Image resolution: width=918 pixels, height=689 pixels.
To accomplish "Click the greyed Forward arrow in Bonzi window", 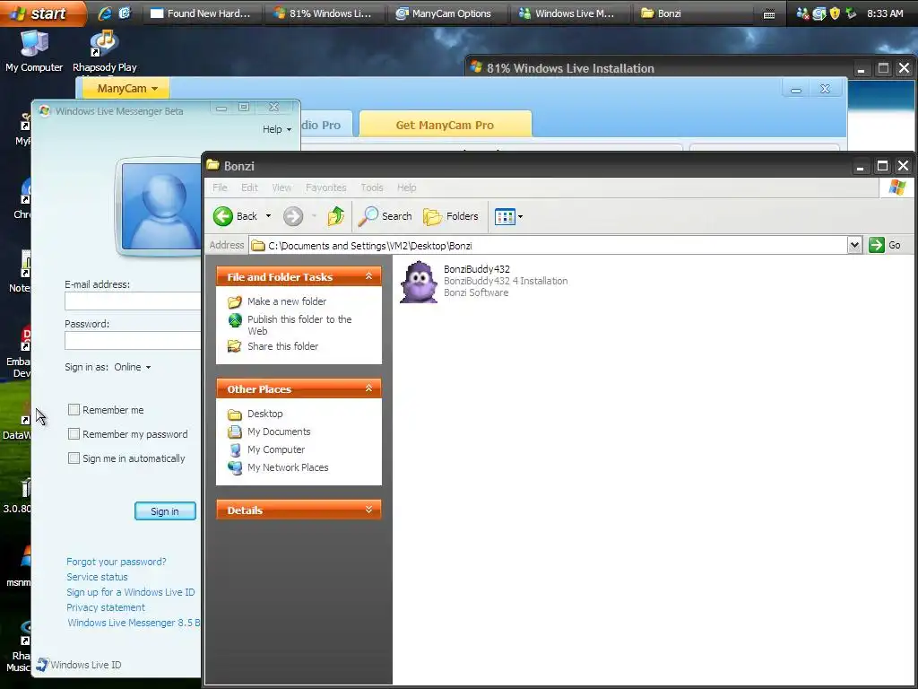I will coord(293,216).
